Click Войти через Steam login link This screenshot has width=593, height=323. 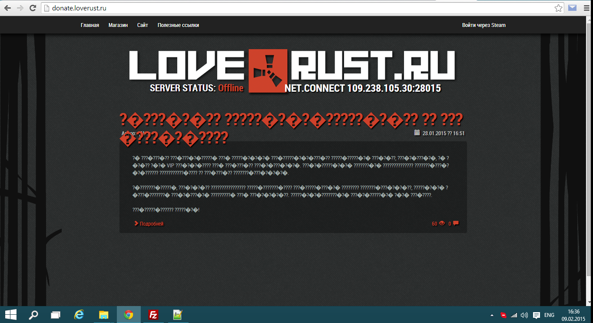(x=484, y=25)
